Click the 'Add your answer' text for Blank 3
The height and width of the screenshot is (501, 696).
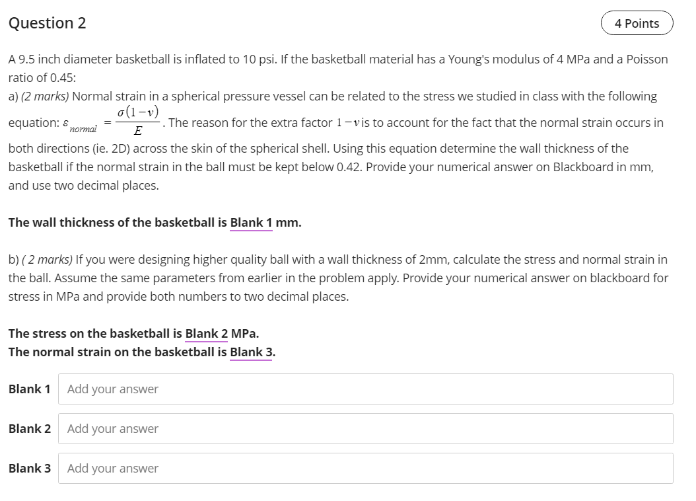[111, 468]
